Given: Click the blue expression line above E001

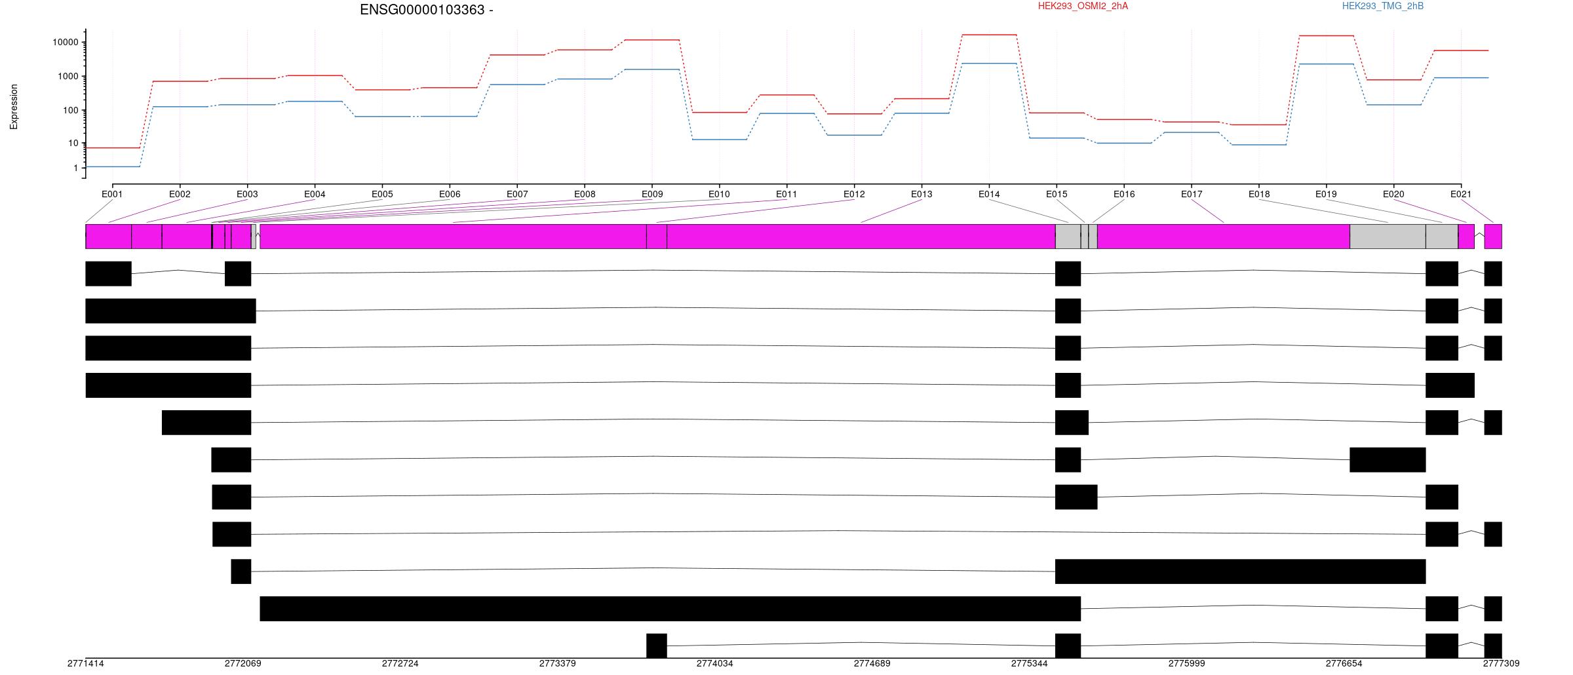Looking at the screenshot, I should point(112,166).
